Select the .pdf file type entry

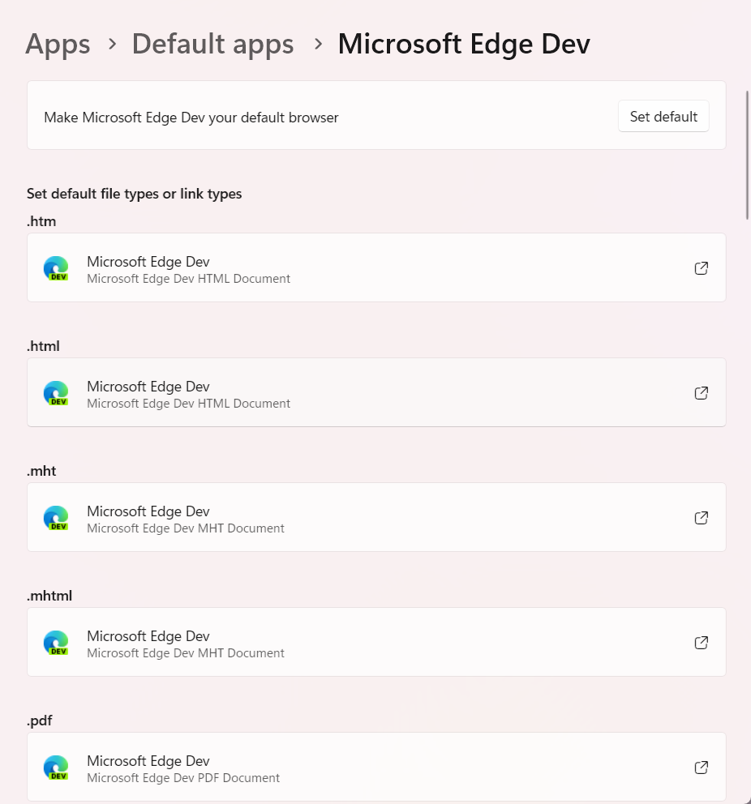point(376,768)
